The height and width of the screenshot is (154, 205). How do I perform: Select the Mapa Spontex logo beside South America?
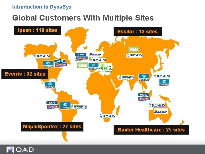point(53,105)
